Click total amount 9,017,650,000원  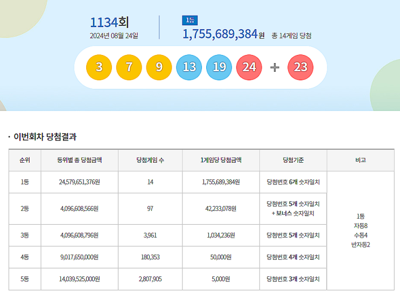pyautogui.click(x=79, y=257)
